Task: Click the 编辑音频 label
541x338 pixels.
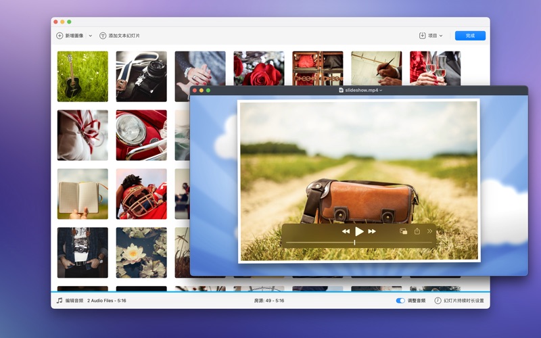Action: [x=74, y=300]
